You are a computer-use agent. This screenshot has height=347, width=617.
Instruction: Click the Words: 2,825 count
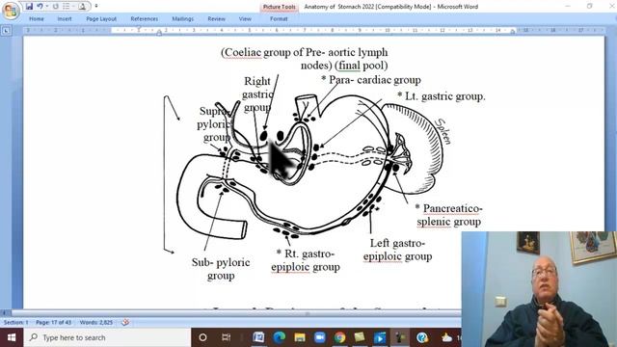(x=96, y=322)
